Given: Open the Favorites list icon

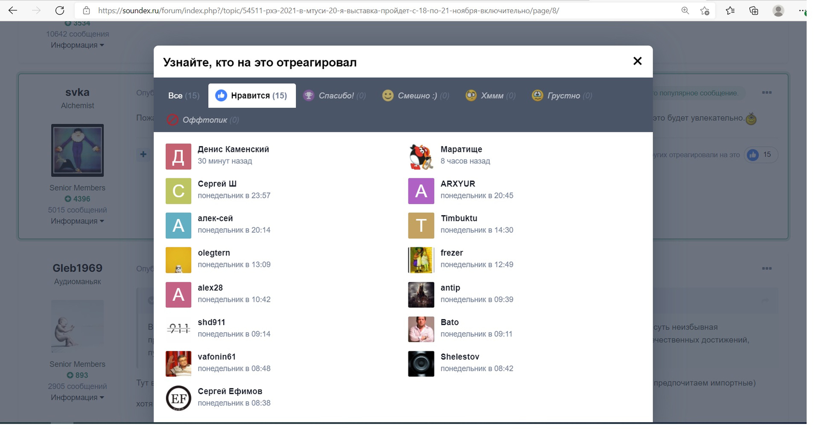Looking at the screenshot, I should 730,10.
